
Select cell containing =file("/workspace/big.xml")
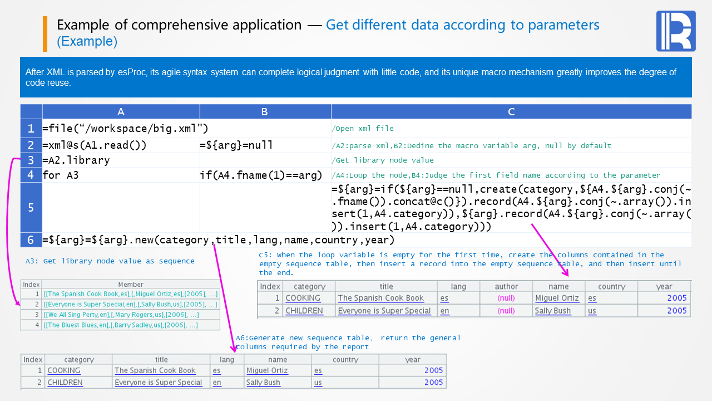(121, 129)
